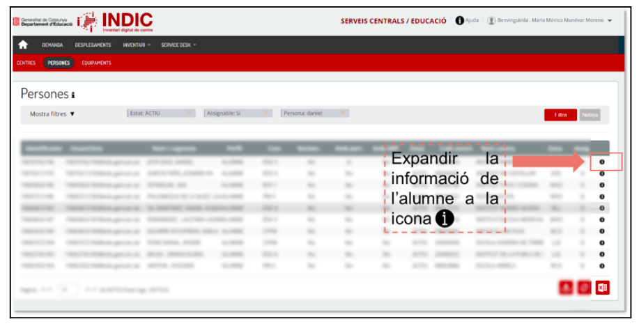This screenshot has width=639, height=326.
Task: Expand student info icon in first table row
Action: pyautogui.click(x=601, y=162)
